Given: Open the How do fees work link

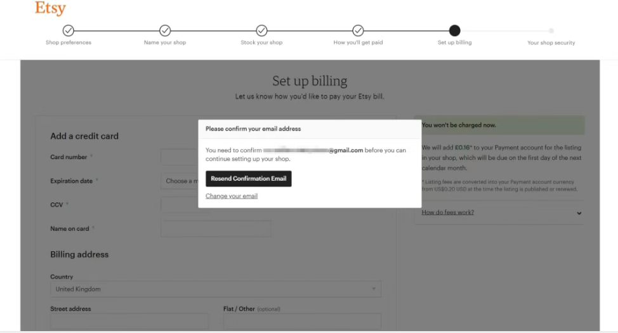Looking at the screenshot, I should [448, 212].
